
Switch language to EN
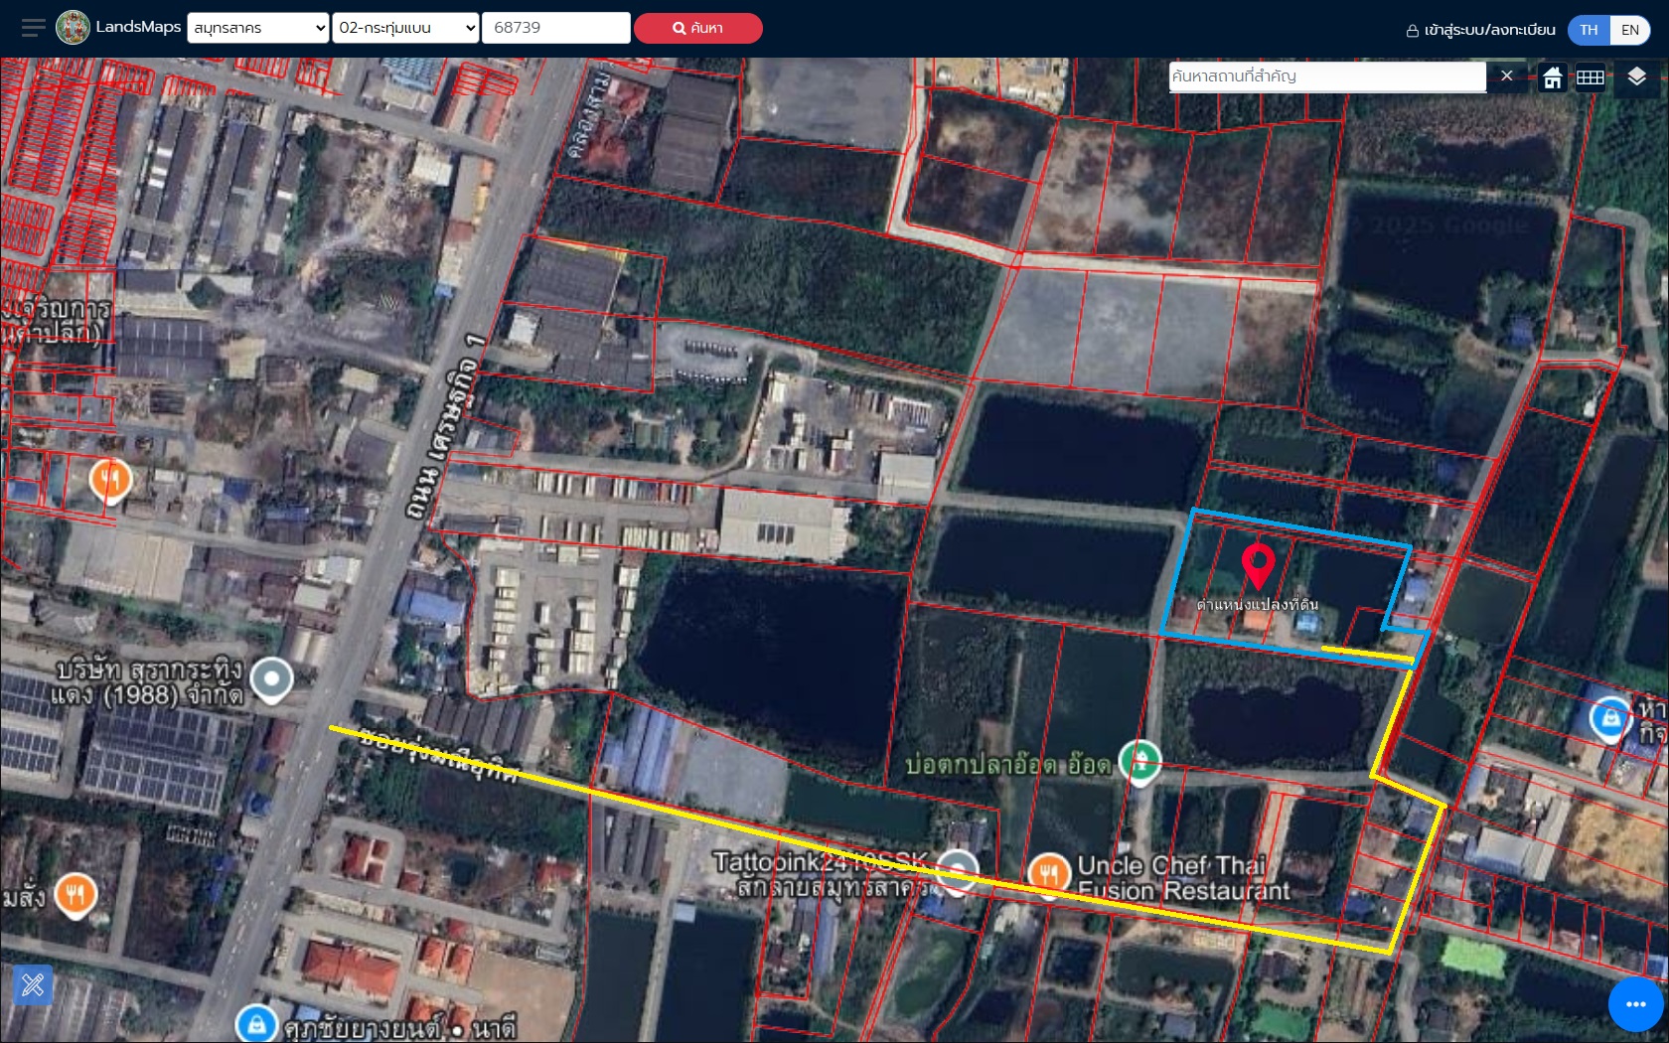(x=1629, y=30)
